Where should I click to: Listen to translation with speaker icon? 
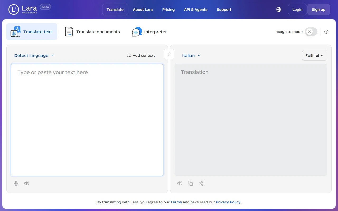coord(180,183)
